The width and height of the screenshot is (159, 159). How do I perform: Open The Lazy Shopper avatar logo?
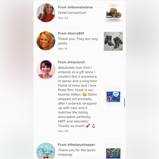tap(46, 151)
